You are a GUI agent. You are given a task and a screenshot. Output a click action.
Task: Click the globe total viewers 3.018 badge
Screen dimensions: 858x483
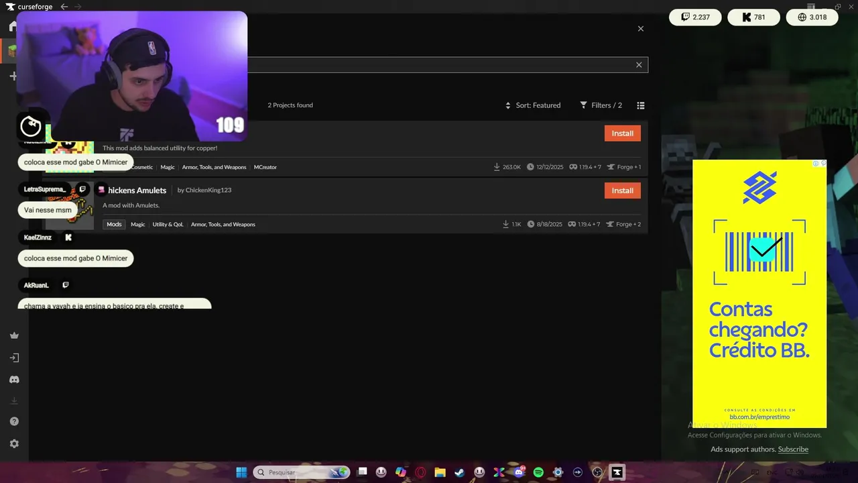pyautogui.click(x=812, y=17)
